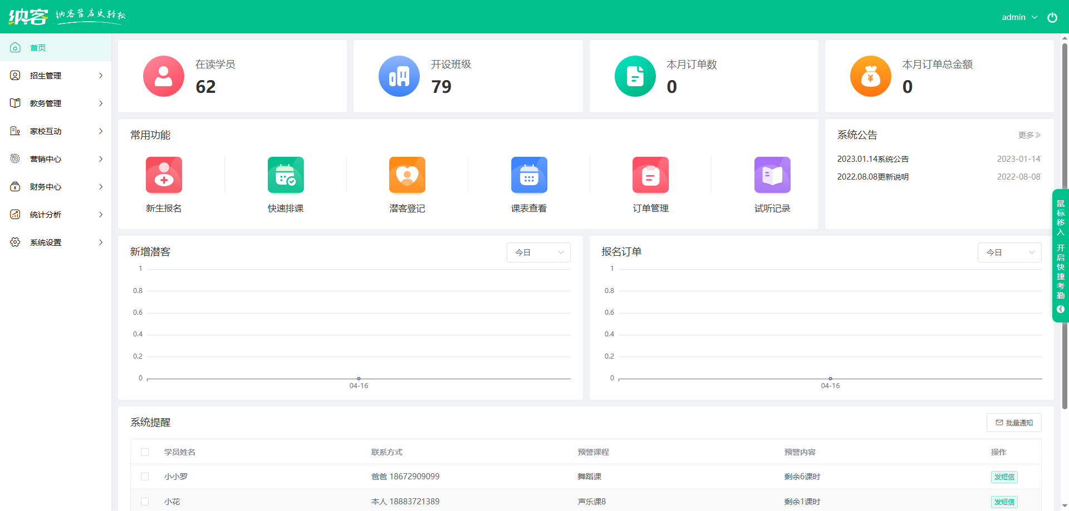Screen dimensions: 1069x511
Task: Select 家校互动 label in sidebar
Action: (46, 131)
